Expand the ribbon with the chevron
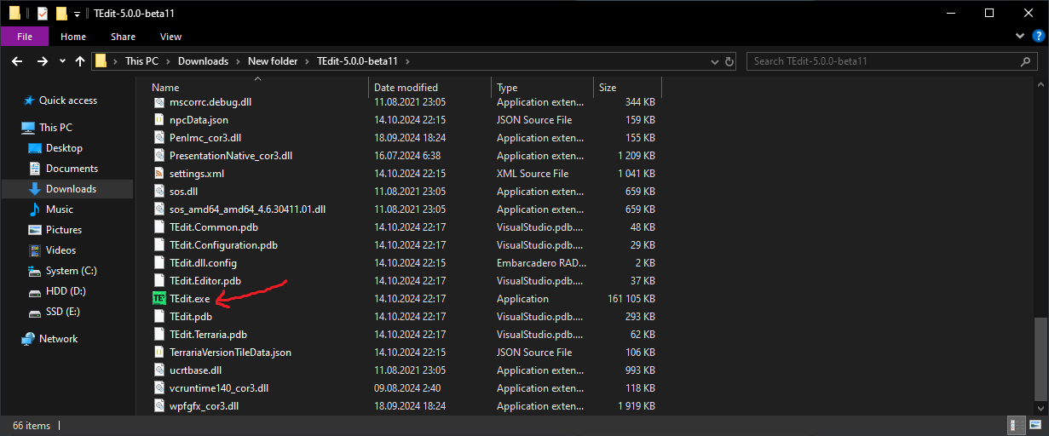Screen dimensions: 1049x436 tap(1020, 37)
